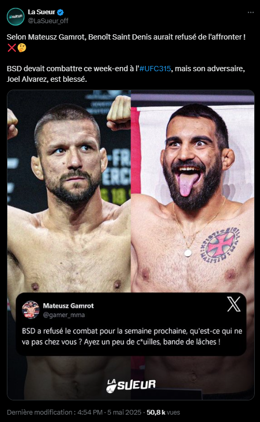Click the quoted tweet text in image
The image size is (260, 422).
pos(132,337)
